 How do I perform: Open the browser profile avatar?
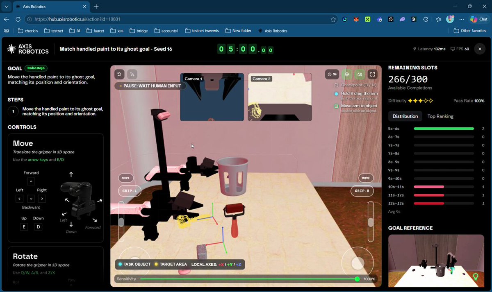pyautogui.click(x=450, y=19)
